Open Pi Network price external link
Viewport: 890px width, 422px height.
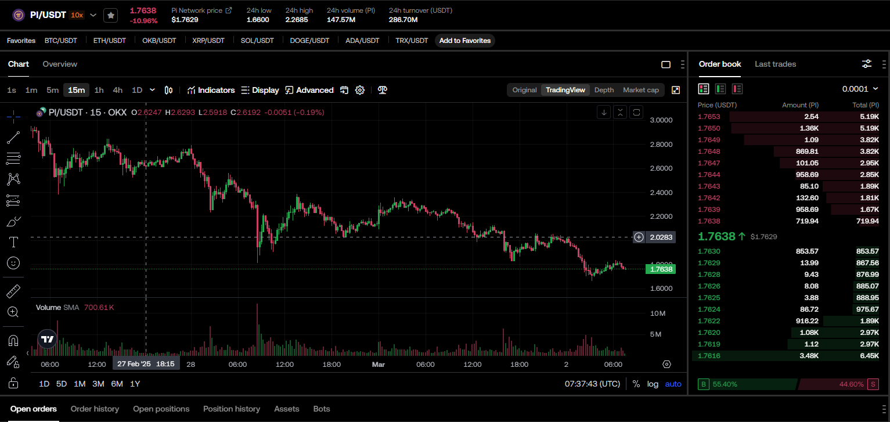(228, 10)
